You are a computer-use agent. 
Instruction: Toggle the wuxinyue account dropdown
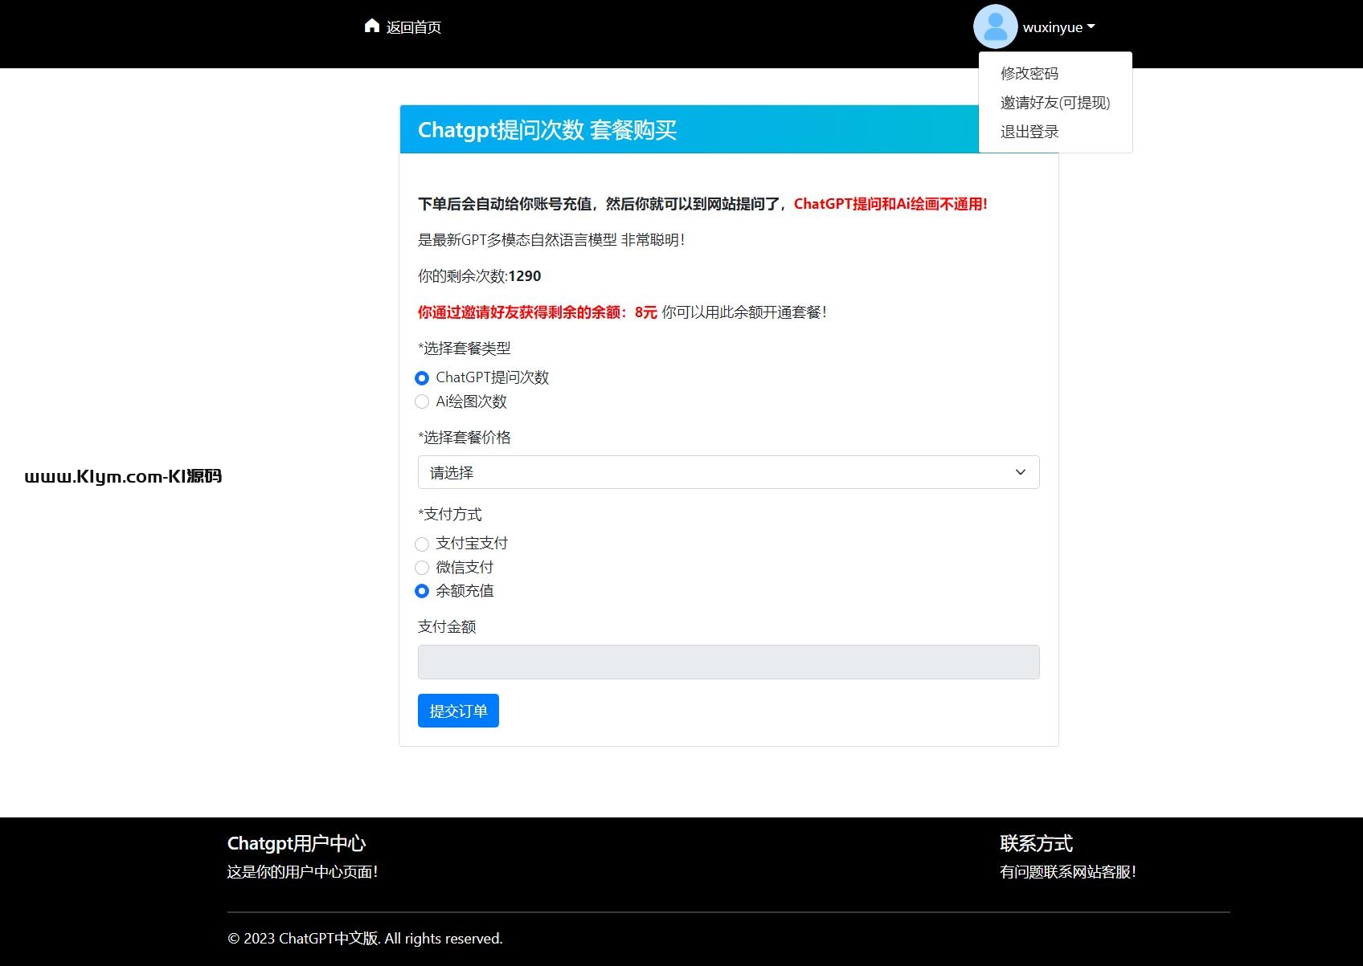(1058, 27)
